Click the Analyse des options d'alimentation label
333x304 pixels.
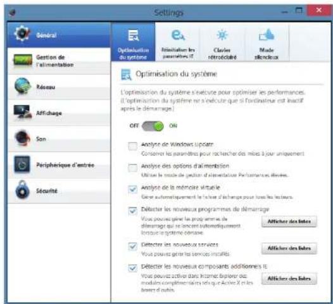click(x=185, y=166)
